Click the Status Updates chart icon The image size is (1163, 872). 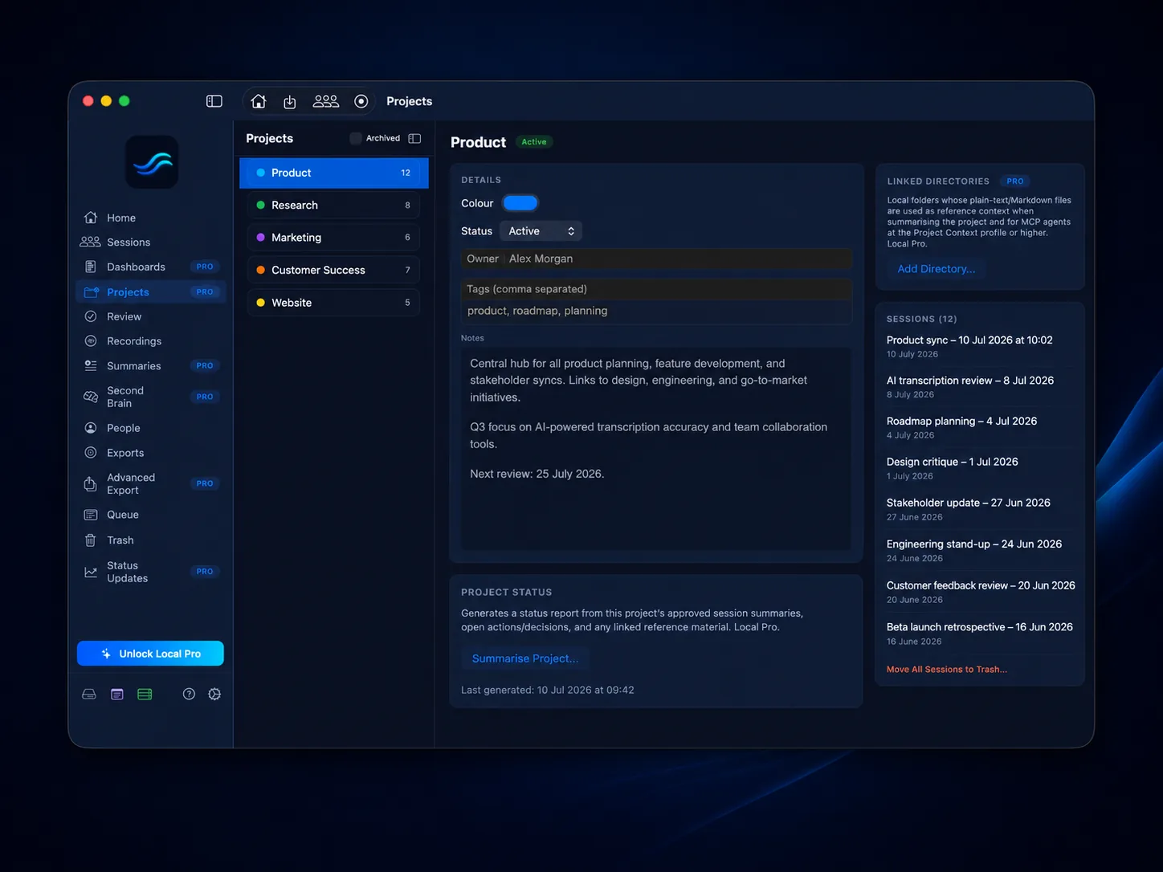(91, 572)
